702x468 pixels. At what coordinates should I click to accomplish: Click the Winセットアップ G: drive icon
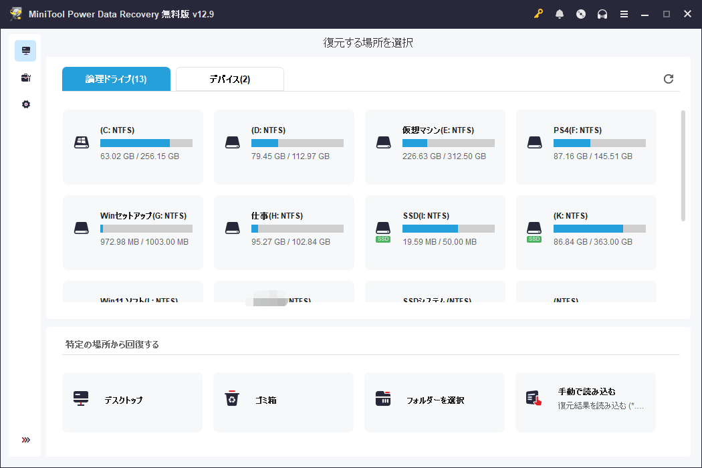81,228
